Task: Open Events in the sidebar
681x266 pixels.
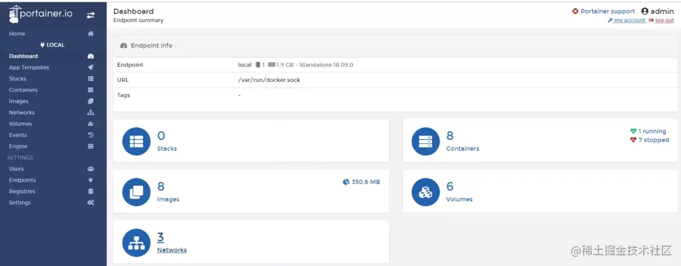Action: point(18,136)
